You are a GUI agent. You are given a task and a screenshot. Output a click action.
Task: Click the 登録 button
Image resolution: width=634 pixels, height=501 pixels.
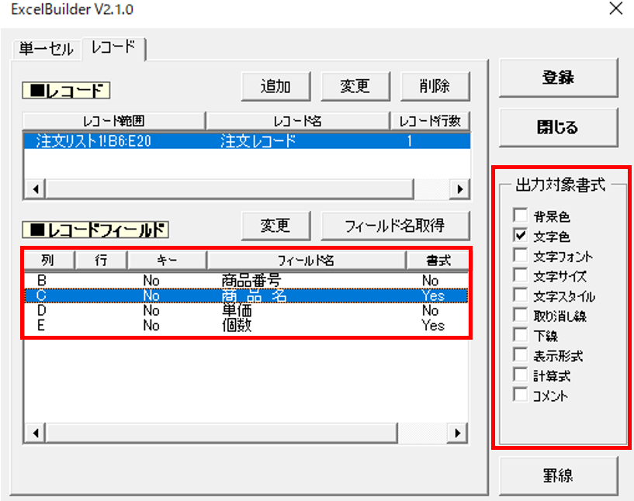[559, 78]
